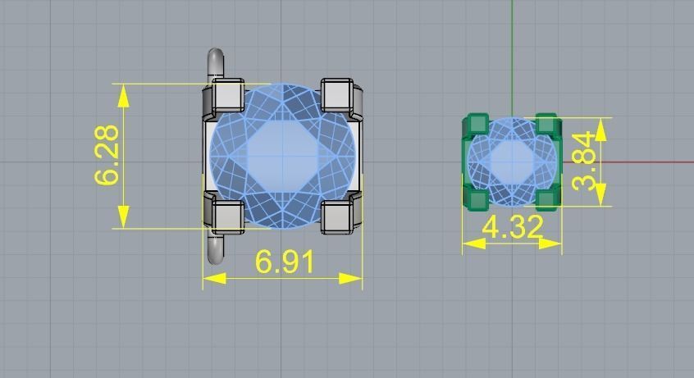Viewport: 694px width, 378px height.
Task: Select the top-right green prong
Action: click(546, 124)
